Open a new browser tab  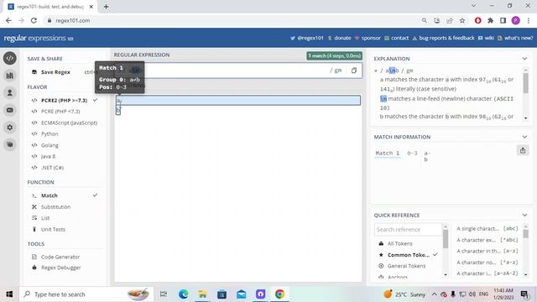(107, 7)
